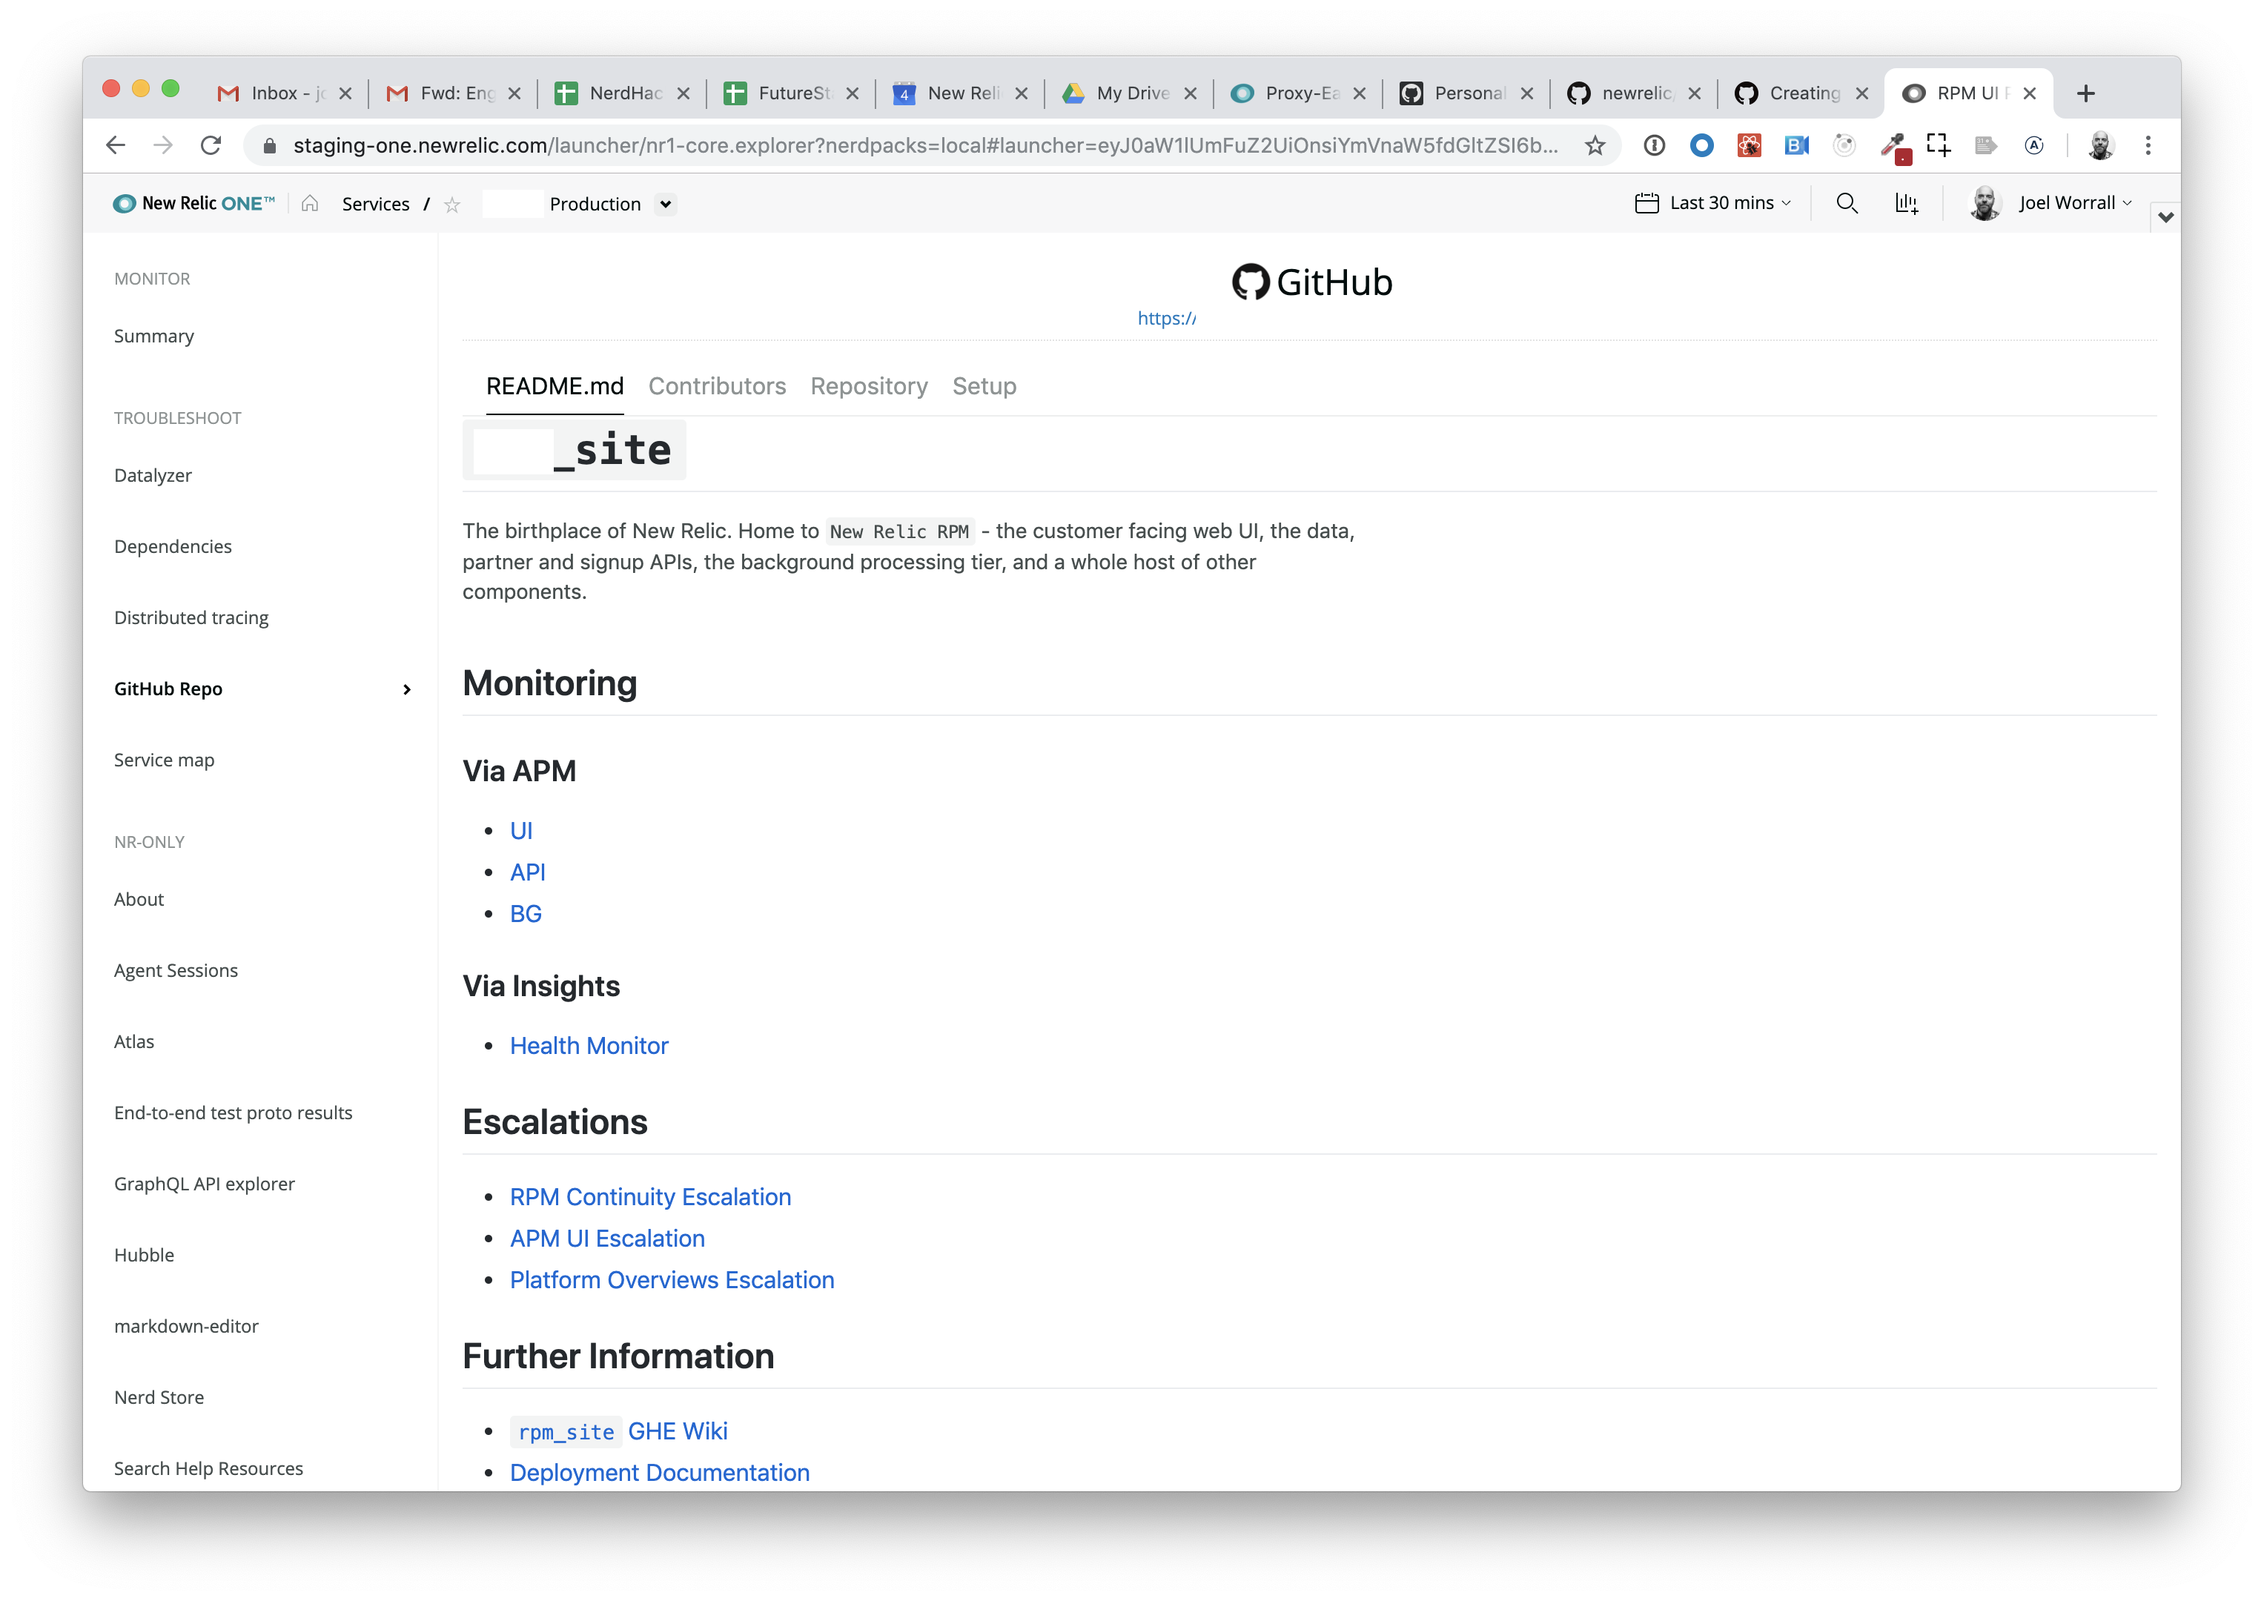2264x1601 pixels.
Task: Star this service as a favorite
Action: tap(451, 205)
